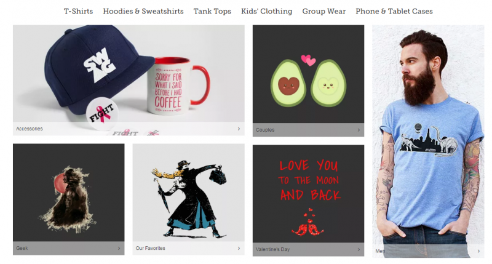The image size is (492, 264).
Task: Open the T-Shirts menu item
Action: click(x=79, y=11)
